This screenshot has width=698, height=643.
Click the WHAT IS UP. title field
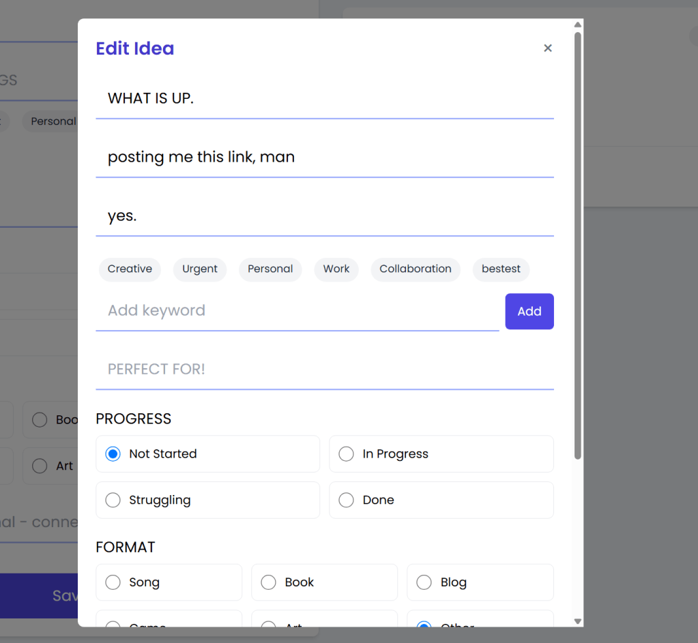(x=324, y=99)
